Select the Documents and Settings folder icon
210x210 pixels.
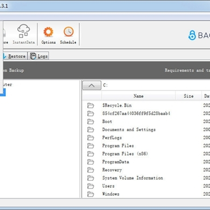[x=90, y=129]
